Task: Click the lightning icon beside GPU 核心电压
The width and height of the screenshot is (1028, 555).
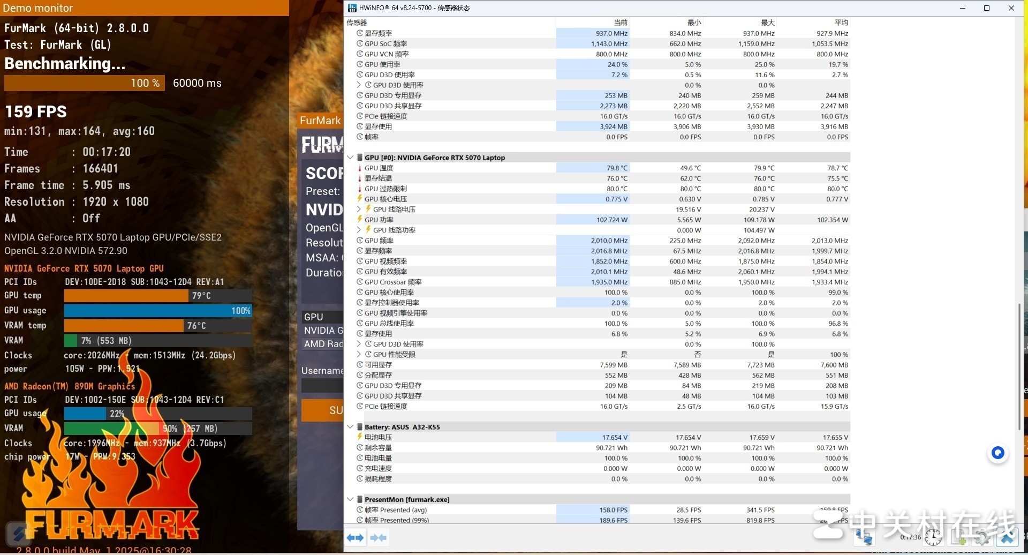Action: point(360,199)
